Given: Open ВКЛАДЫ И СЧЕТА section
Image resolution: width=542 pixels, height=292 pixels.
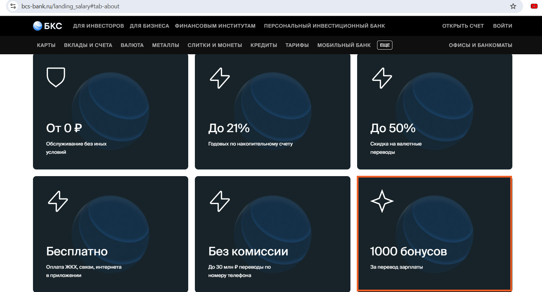Looking at the screenshot, I should (x=88, y=45).
